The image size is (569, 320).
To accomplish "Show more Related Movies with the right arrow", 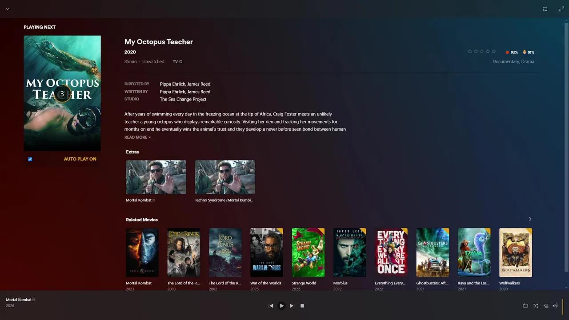I will coord(530,220).
